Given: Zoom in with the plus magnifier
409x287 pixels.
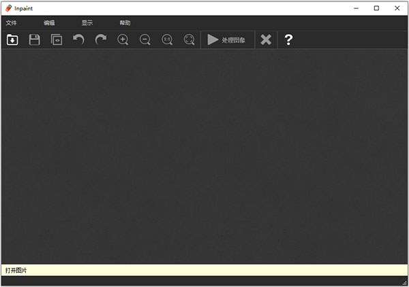Looking at the screenshot, I should pyautogui.click(x=123, y=40).
